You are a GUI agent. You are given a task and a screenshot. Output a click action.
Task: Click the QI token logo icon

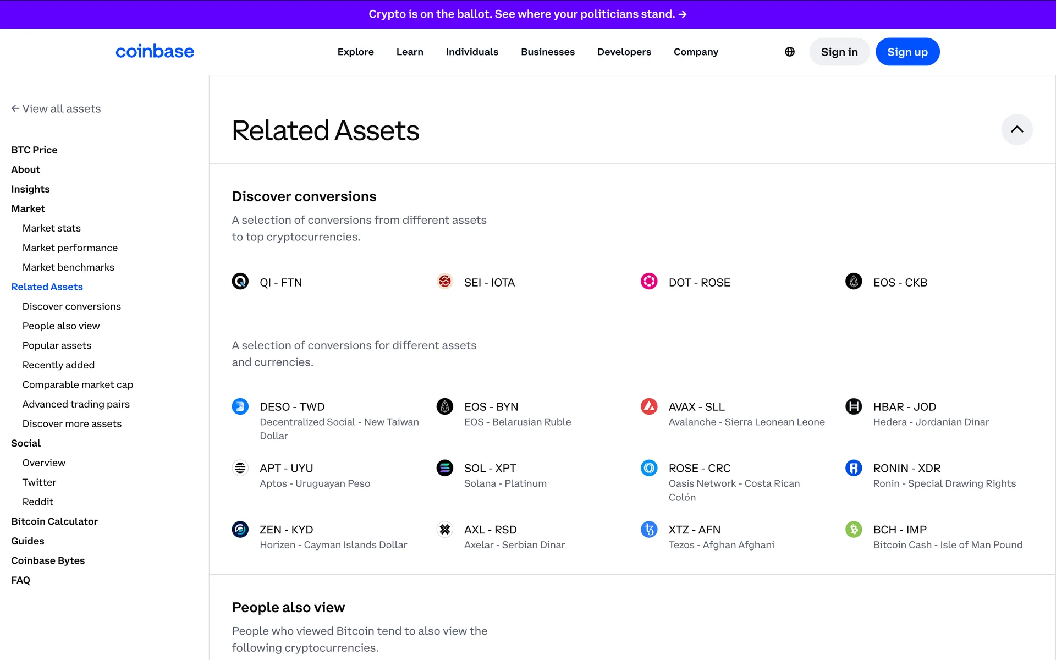pos(240,282)
